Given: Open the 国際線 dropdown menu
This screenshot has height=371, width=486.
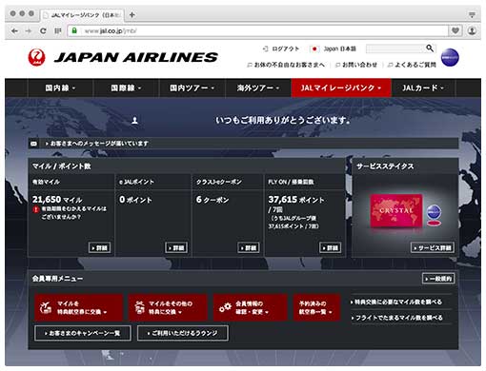Looking at the screenshot, I should (126, 88).
